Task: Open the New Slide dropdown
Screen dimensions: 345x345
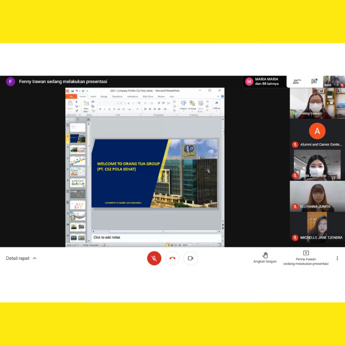Action: point(86,110)
